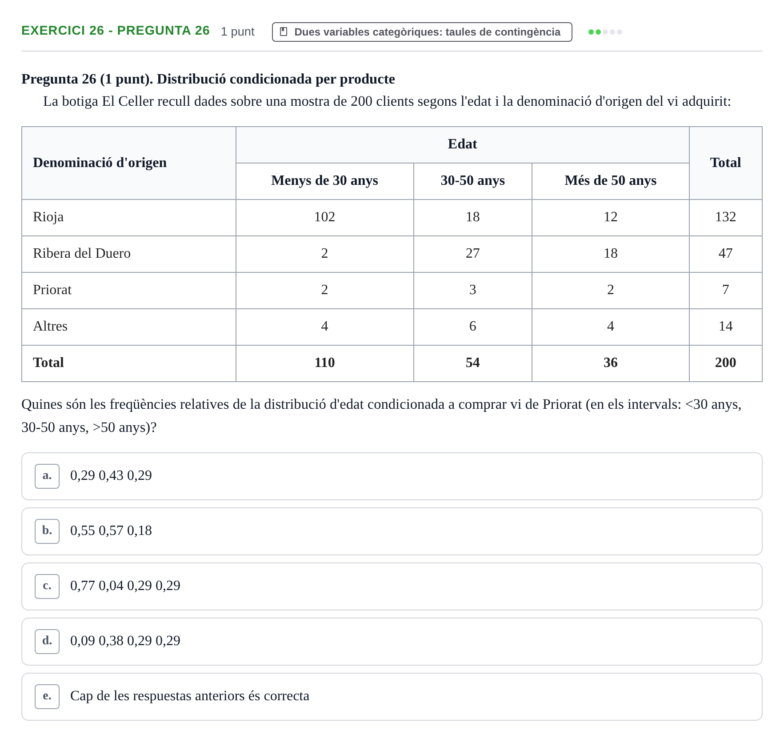784x742 pixels.
Task: Pick answer 0,09 0,38 0,29 0,29
Action: coord(392,642)
